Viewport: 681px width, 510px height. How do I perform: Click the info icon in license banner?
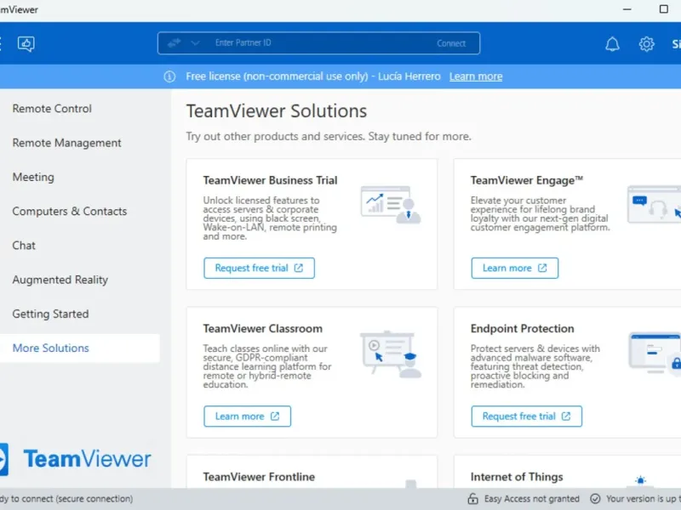(169, 76)
